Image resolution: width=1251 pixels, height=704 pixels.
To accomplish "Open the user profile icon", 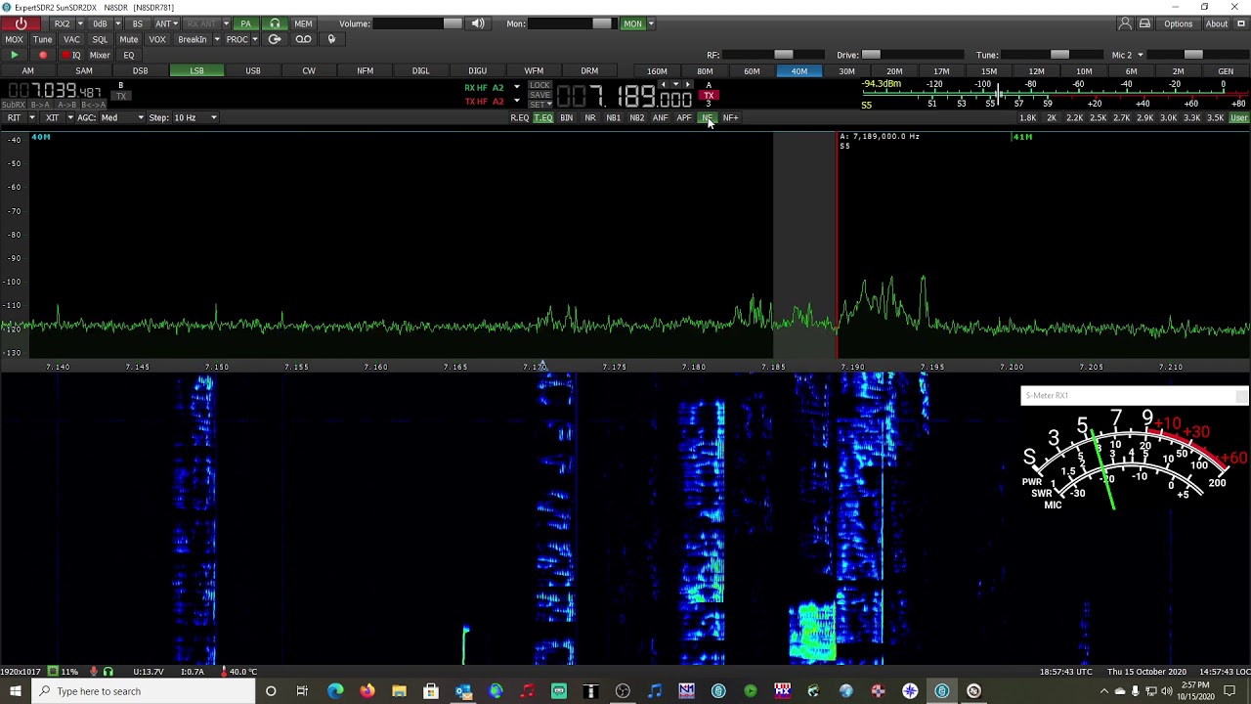I will click(1125, 23).
